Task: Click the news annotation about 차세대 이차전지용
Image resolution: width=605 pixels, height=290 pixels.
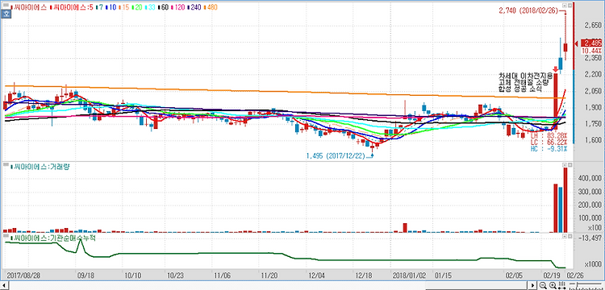Action: 525,82
